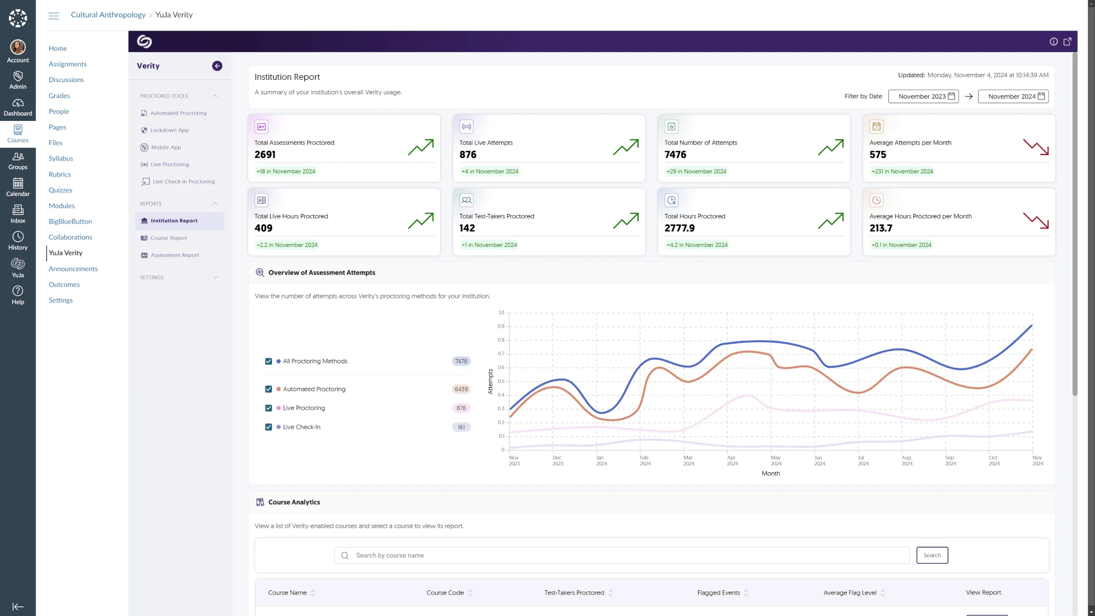Collapse the Reports section chevron
Viewport: 1095px width, 616px height.
pyautogui.click(x=215, y=204)
